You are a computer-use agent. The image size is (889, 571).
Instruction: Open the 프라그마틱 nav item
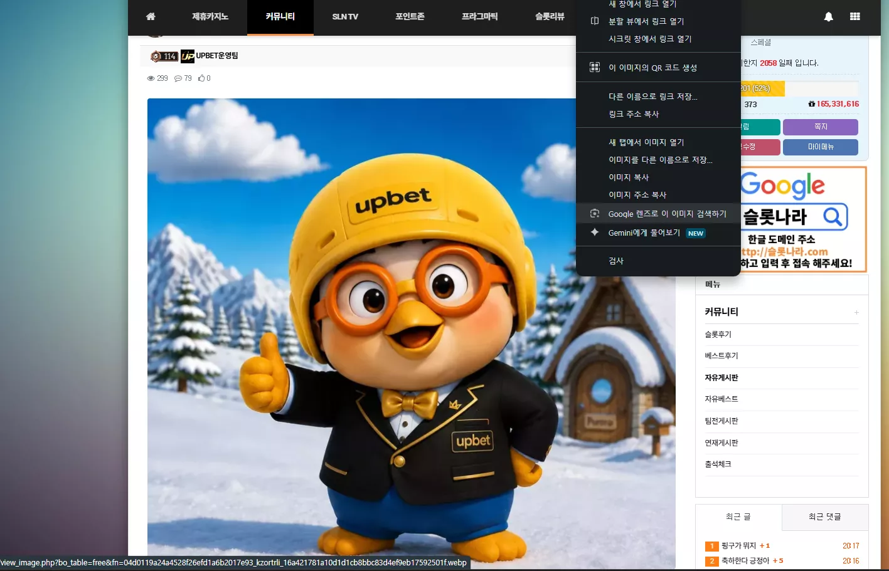point(480,17)
